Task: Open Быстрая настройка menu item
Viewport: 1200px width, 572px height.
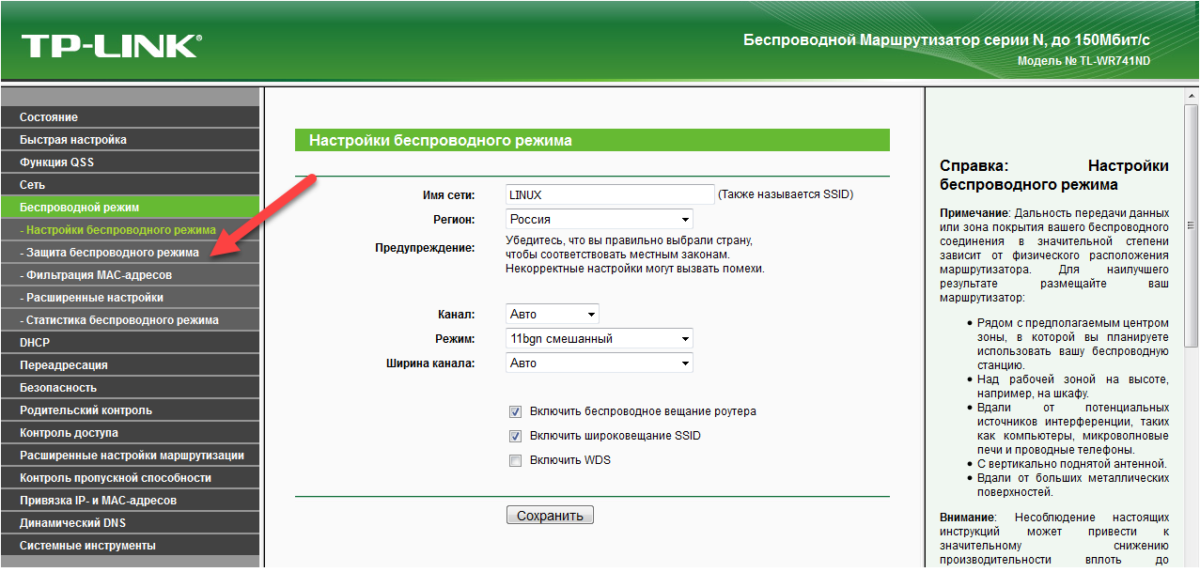Action: click(73, 140)
